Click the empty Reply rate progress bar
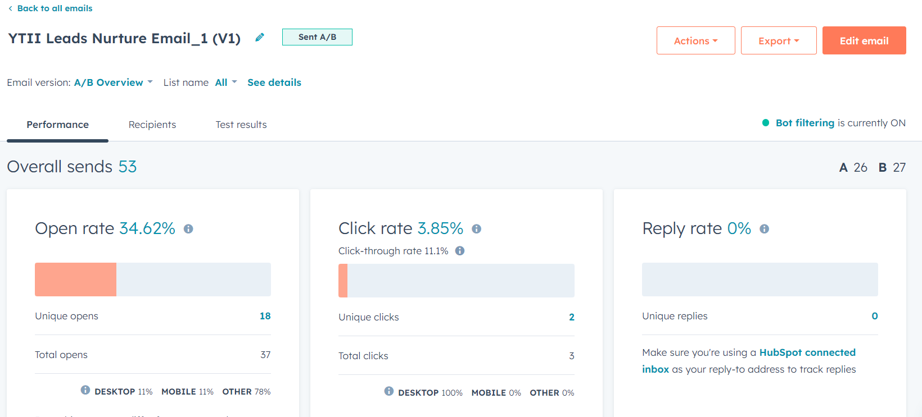Viewport: 922px width, 417px height. point(760,279)
